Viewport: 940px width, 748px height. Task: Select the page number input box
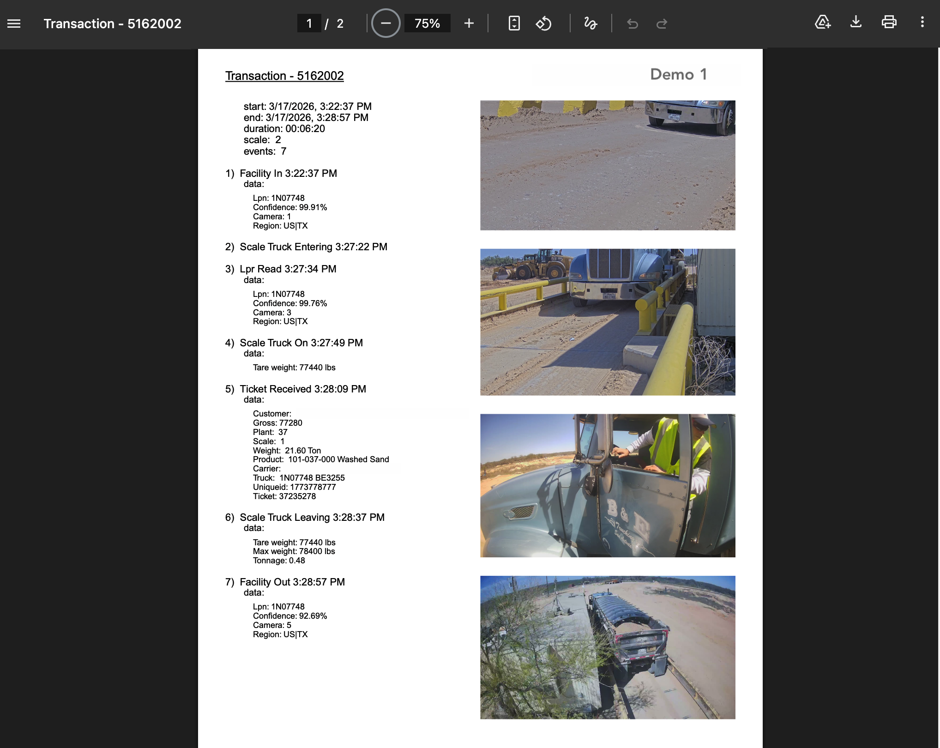309,23
